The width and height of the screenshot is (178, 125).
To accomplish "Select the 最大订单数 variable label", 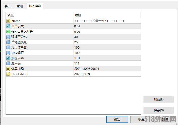I will 19,47.
